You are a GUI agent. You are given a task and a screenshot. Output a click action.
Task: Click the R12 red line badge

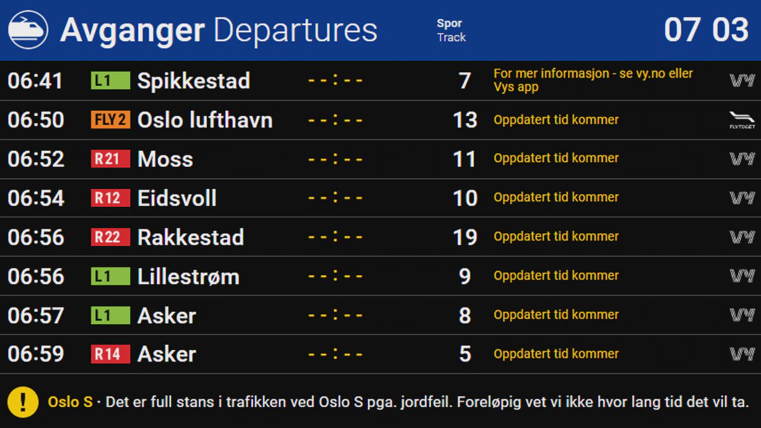[110, 198]
